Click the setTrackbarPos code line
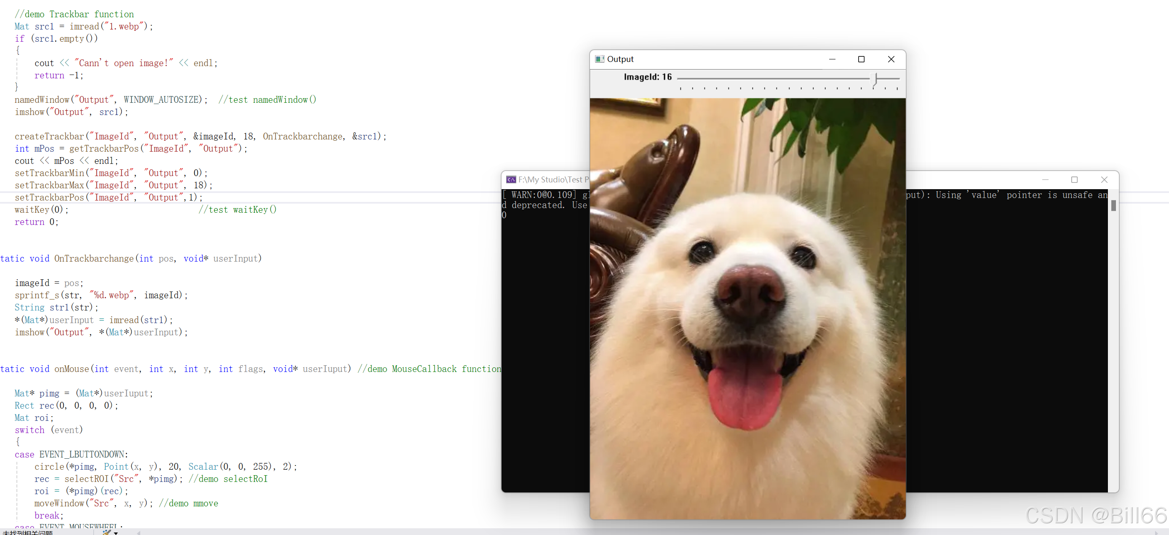 (109, 198)
